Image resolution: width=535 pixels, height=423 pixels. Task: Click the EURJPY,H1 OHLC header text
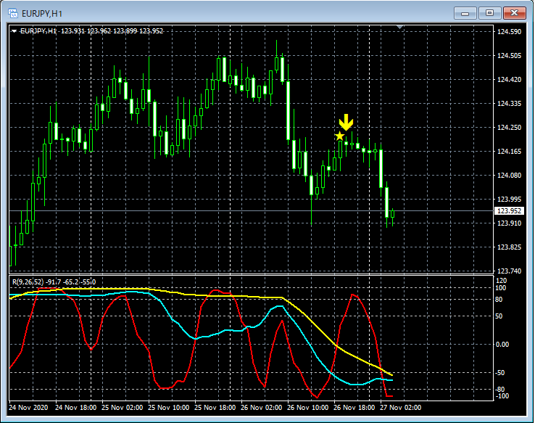tap(92, 31)
